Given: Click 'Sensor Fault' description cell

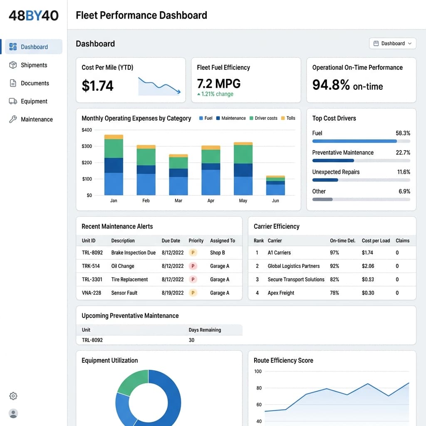Looking at the screenshot, I should [124, 293].
